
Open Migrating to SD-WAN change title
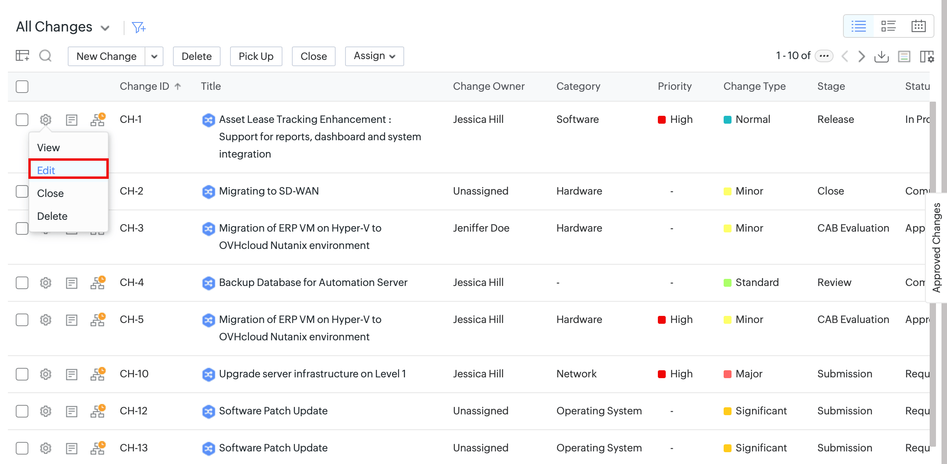click(x=269, y=191)
